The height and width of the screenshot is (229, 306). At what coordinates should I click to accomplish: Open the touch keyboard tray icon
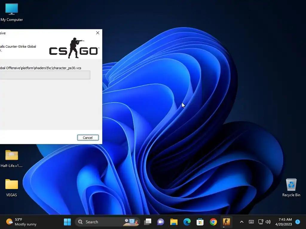point(251,222)
